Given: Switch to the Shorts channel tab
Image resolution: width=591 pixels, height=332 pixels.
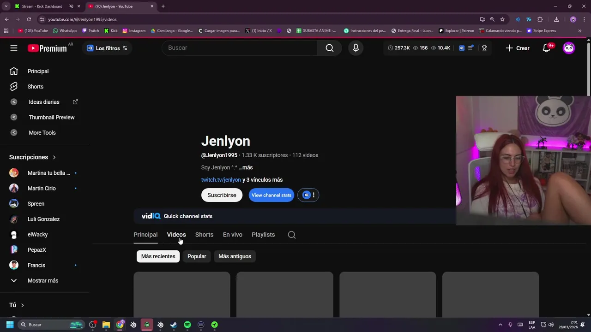Looking at the screenshot, I should tap(204, 235).
